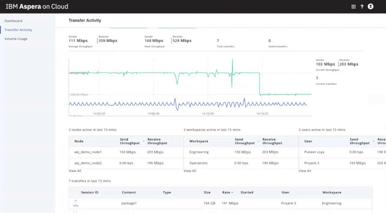Click the 194 GB size value
This screenshot has height=213, width=386.
click(209, 203)
